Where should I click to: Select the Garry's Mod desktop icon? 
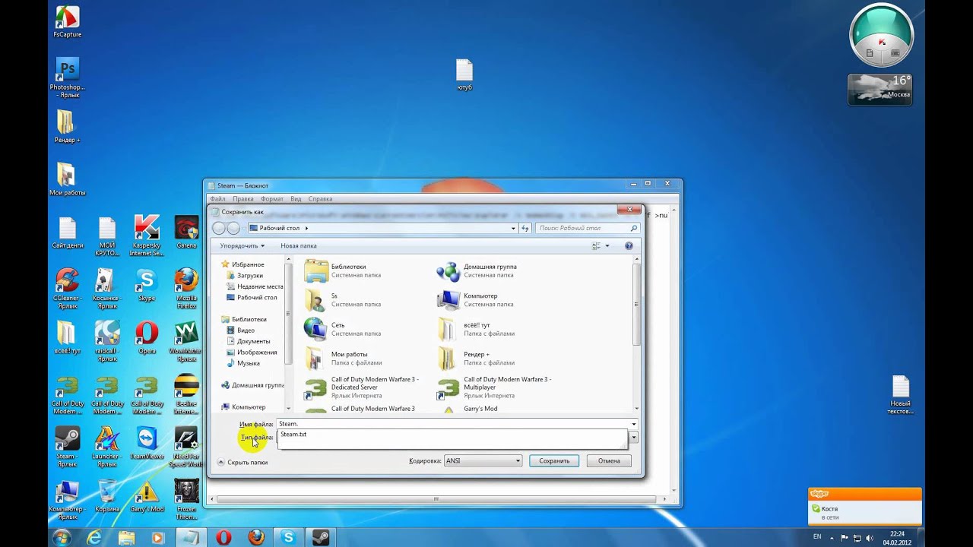(147, 495)
